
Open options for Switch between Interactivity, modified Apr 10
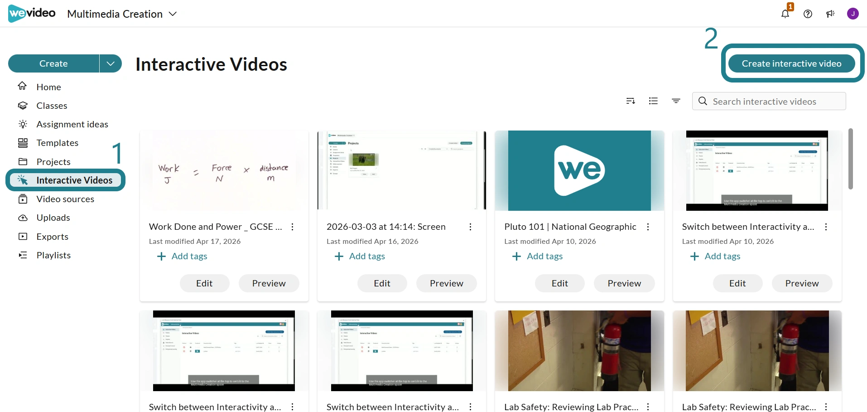[826, 227]
